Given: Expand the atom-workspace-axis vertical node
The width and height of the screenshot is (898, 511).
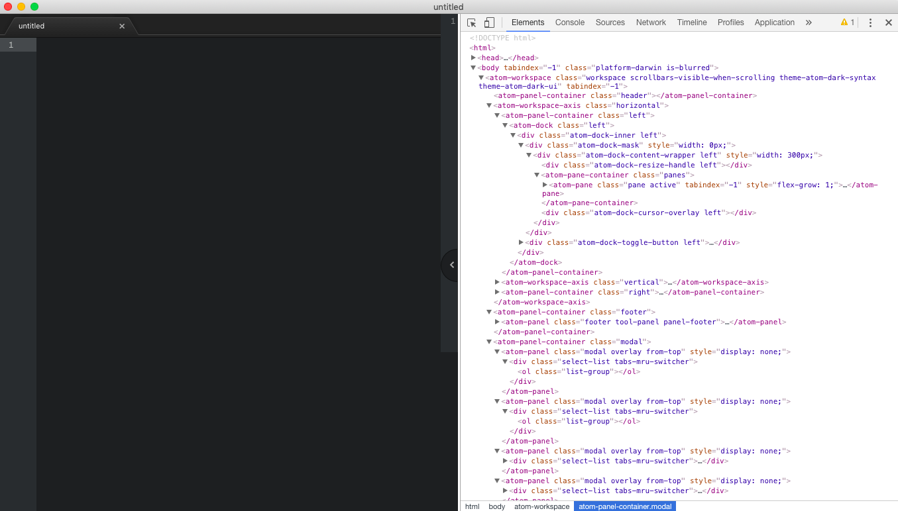Looking at the screenshot, I should pos(497,282).
